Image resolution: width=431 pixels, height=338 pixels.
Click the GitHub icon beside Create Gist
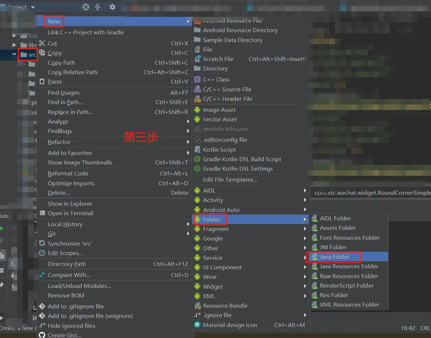tap(42, 335)
